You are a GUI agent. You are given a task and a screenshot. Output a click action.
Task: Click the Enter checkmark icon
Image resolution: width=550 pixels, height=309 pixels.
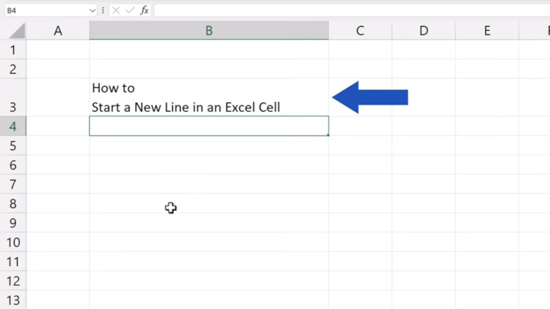tap(130, 10)
